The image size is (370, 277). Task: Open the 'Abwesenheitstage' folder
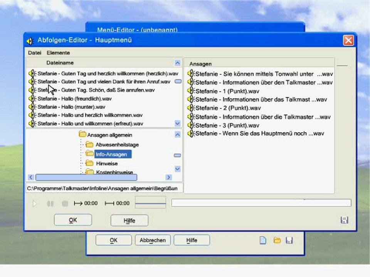[x=117, y=145]
